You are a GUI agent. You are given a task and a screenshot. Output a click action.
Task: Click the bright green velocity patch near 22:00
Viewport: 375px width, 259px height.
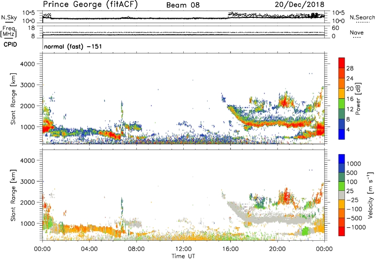click(305, 231)
